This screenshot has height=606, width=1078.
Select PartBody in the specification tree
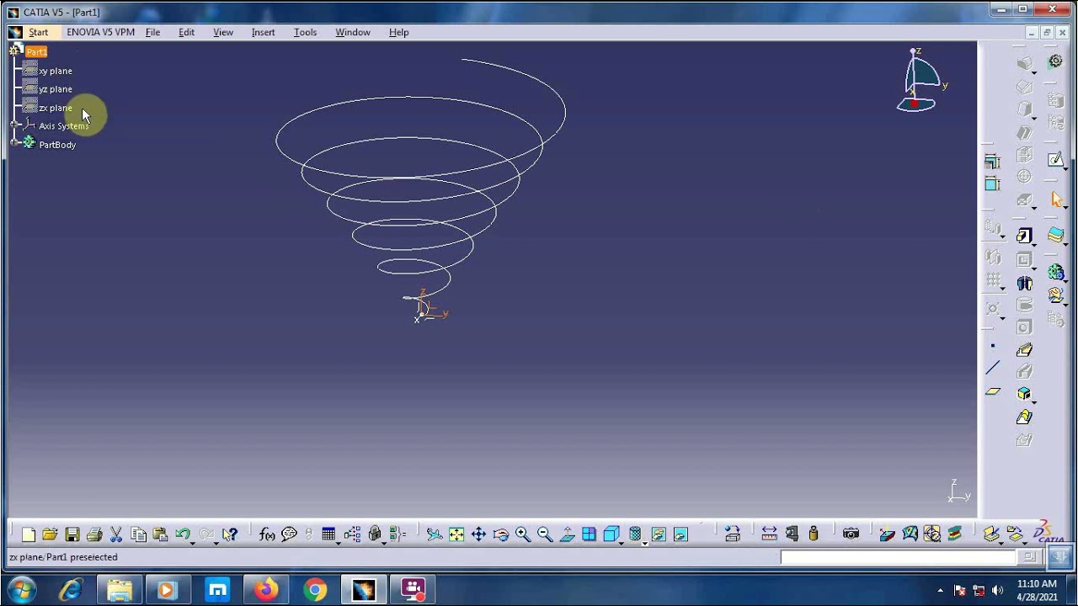57,145
